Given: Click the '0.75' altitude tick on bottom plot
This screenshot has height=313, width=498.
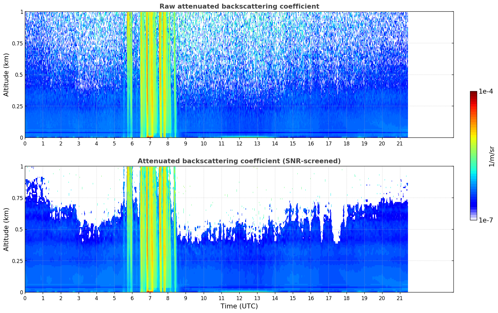Looking at the screenshot, I should tap(18, 198).
